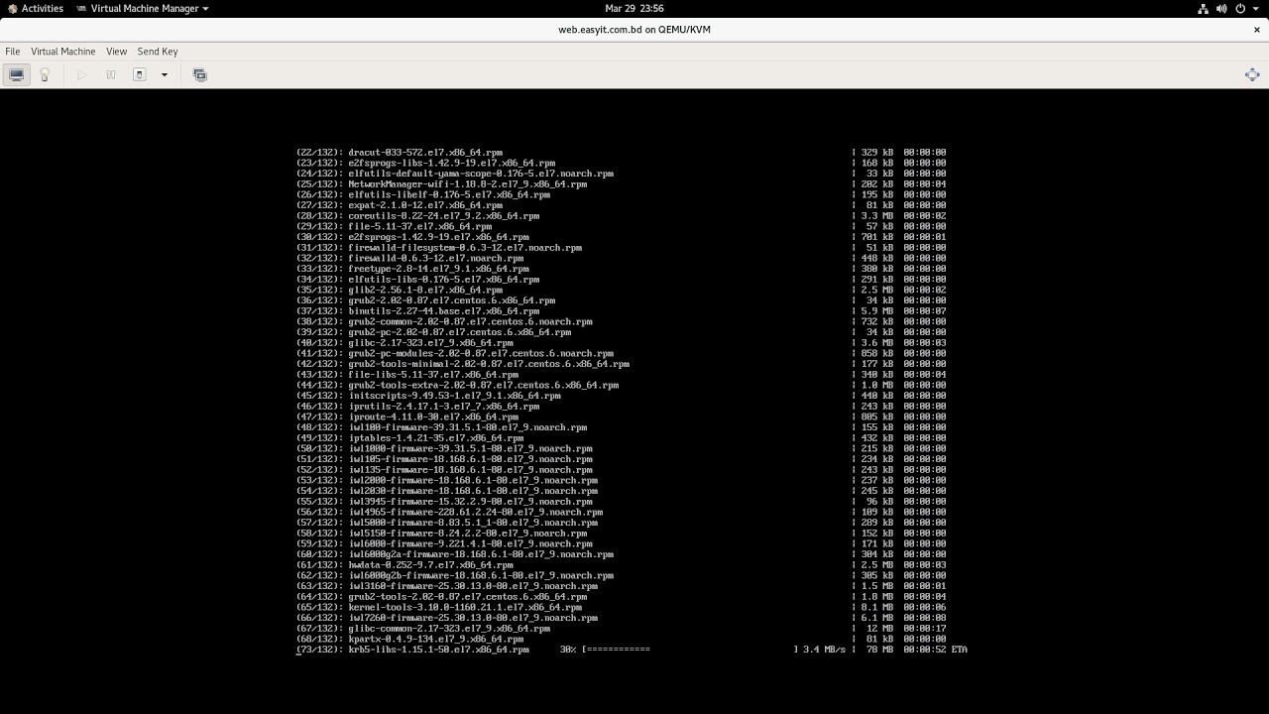Viewport: 1269px width, 714px height.
Task: Click the greyed-out Run virtual machine arrow
Action: click(x=82, y=74)
